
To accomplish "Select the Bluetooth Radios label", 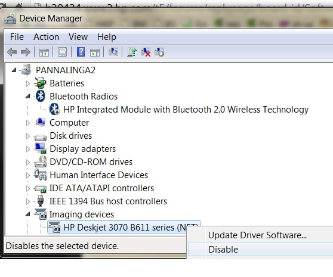I will coord(84,97).
